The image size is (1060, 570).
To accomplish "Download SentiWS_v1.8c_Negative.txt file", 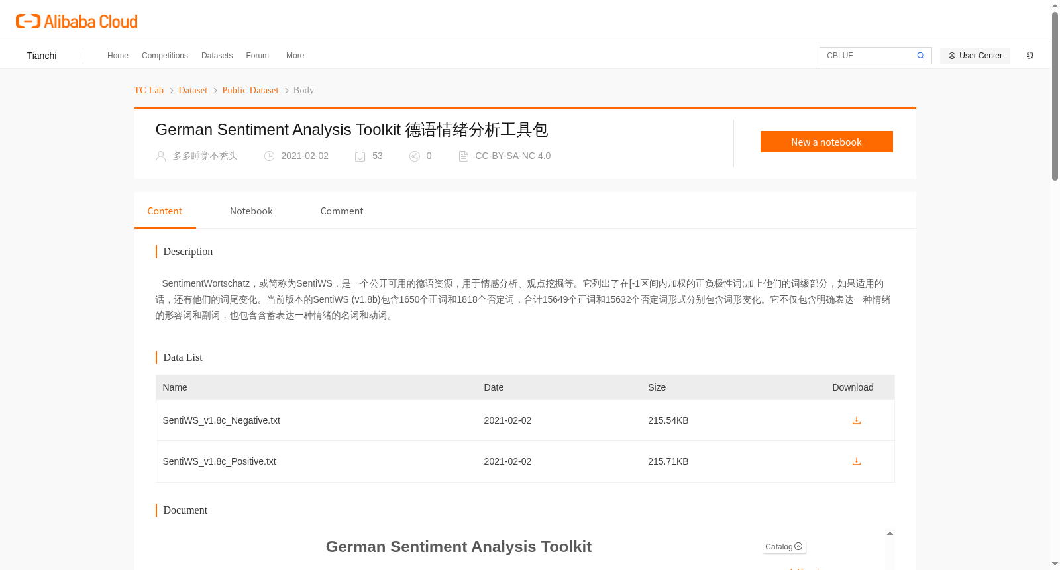I will coord(857,420).
